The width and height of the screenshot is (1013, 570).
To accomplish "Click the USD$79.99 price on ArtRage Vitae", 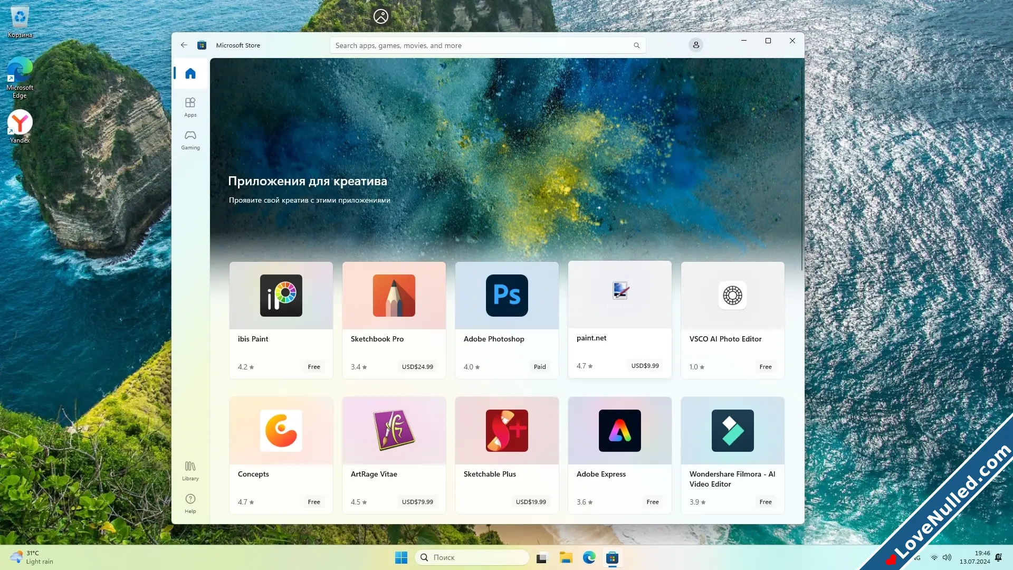I will click(x=417, y=502).
